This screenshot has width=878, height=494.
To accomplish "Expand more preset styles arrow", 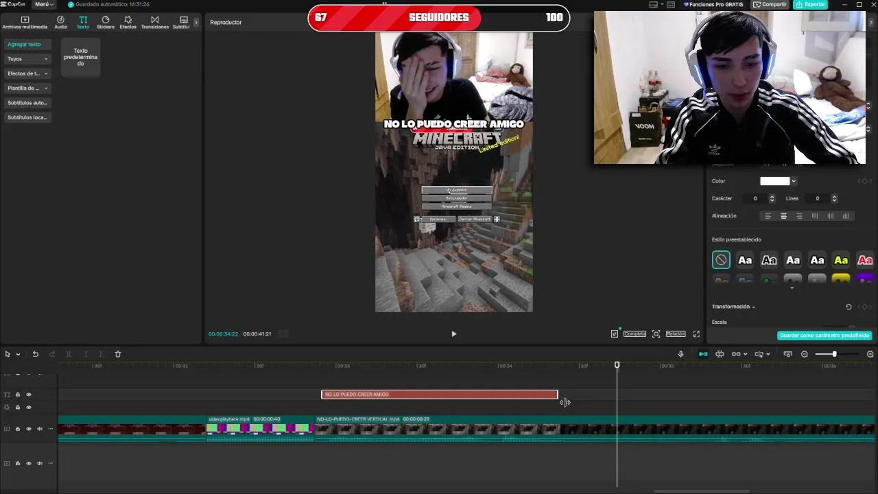I will [792, 288].
